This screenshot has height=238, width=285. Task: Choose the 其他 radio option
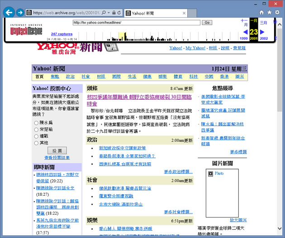[x=36, y=143]
